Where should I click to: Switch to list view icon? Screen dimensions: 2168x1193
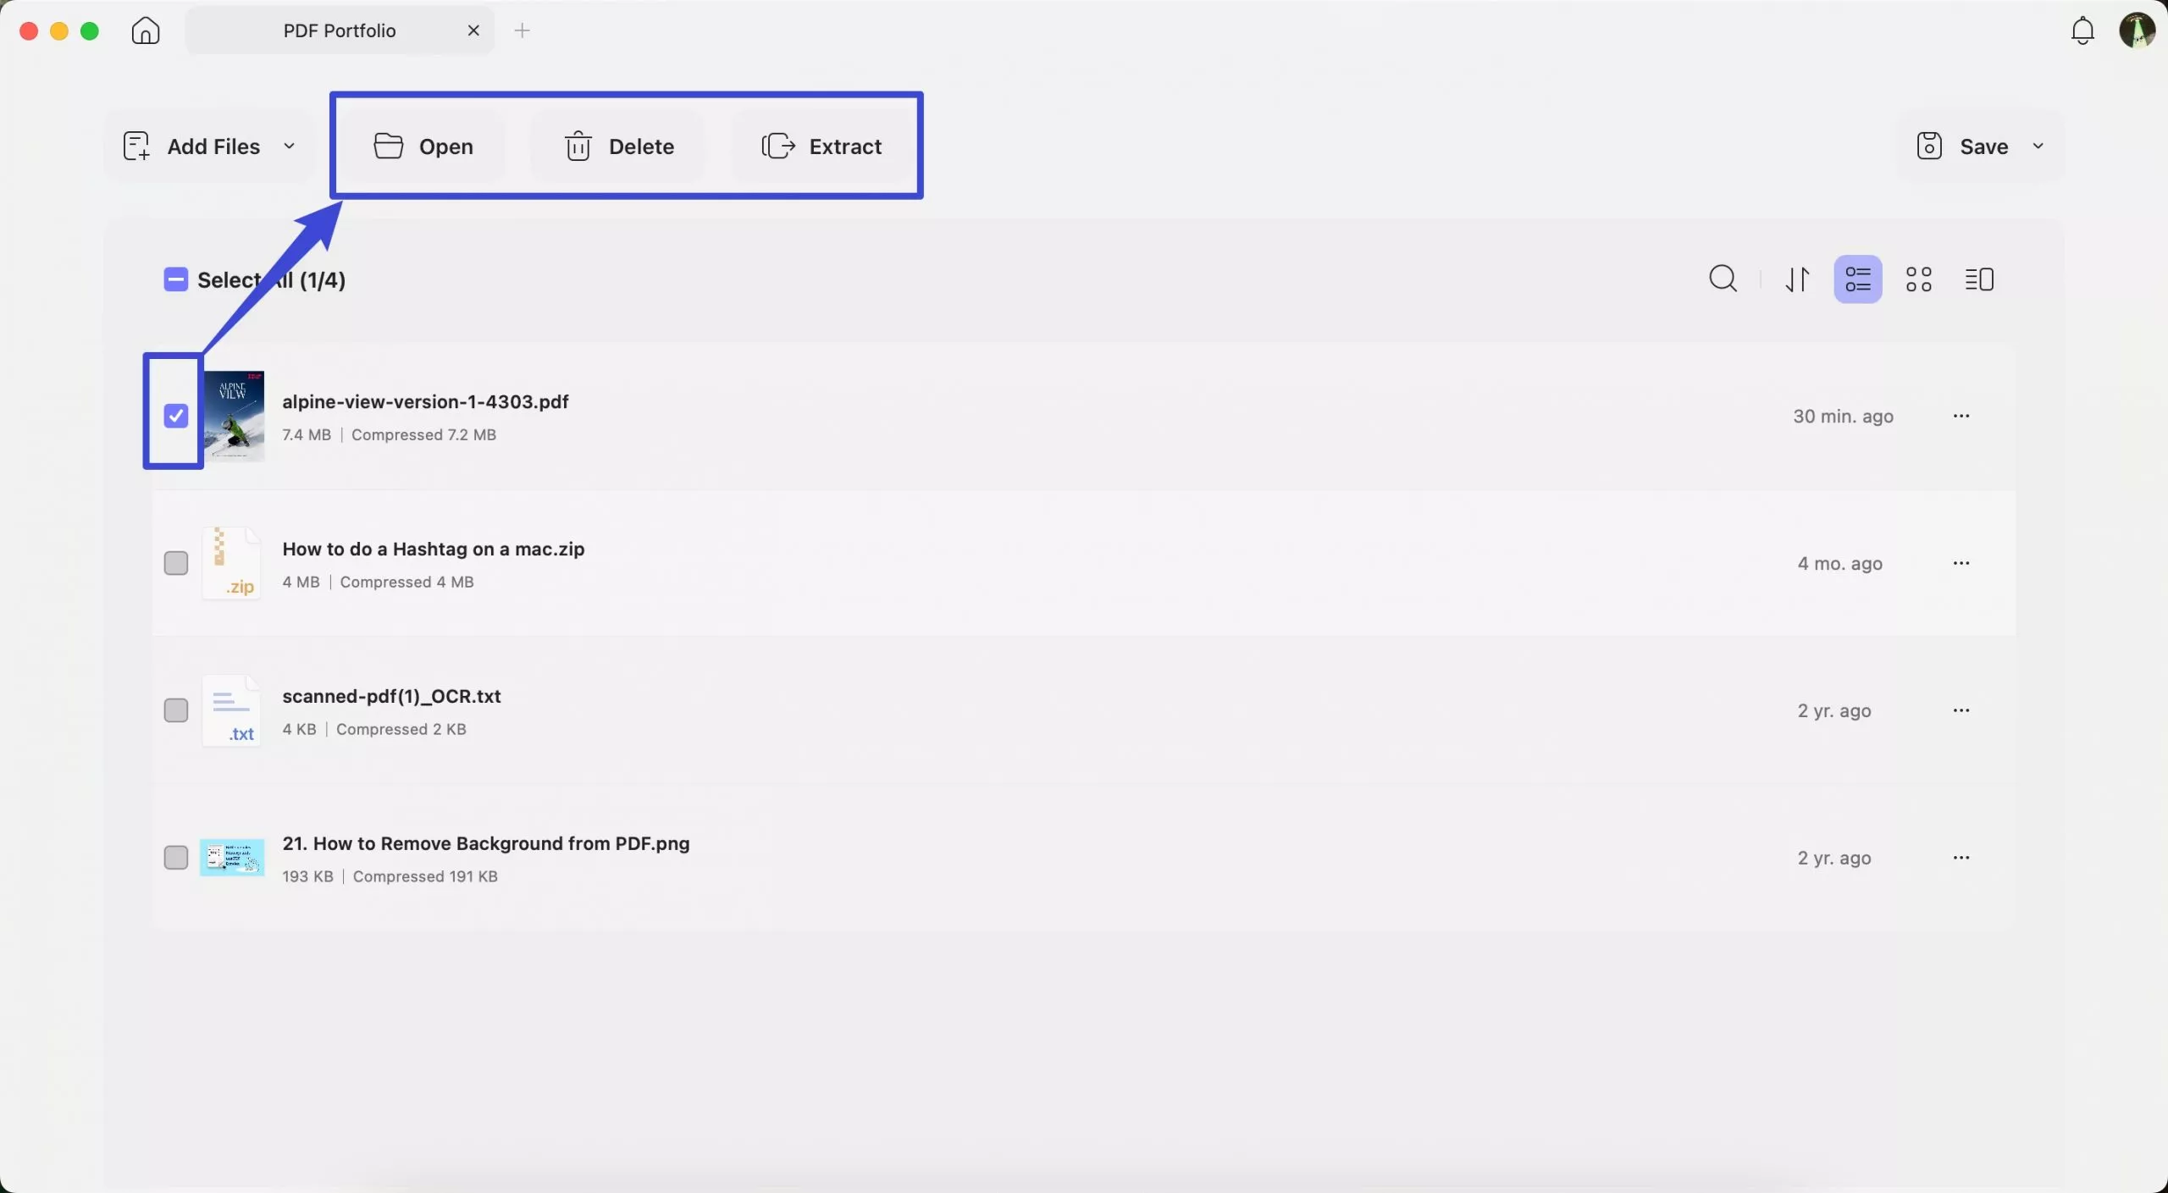1857,279
